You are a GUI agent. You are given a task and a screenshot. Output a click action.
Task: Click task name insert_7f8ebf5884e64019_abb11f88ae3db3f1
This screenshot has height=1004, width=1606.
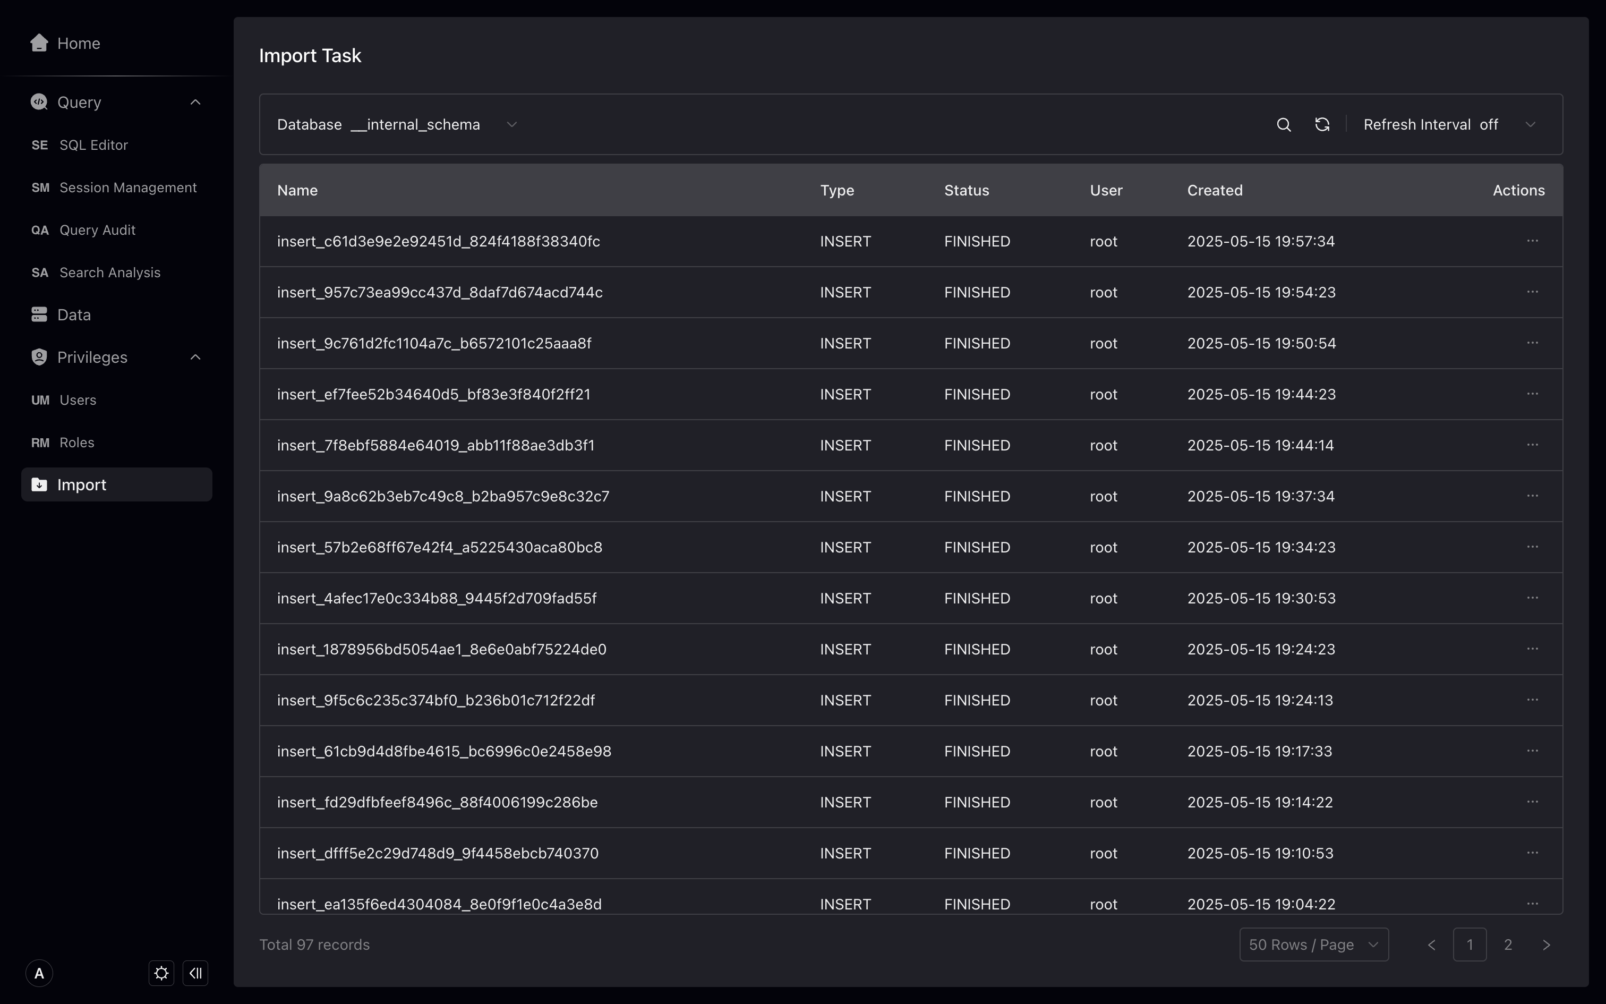click(435, 446)
